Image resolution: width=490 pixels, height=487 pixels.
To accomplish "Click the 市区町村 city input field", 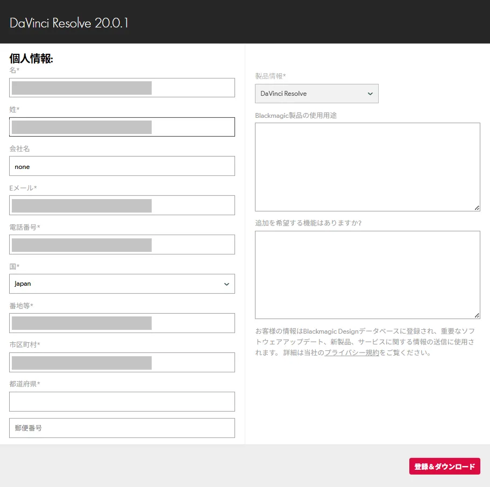I will (x=122, y=362).
